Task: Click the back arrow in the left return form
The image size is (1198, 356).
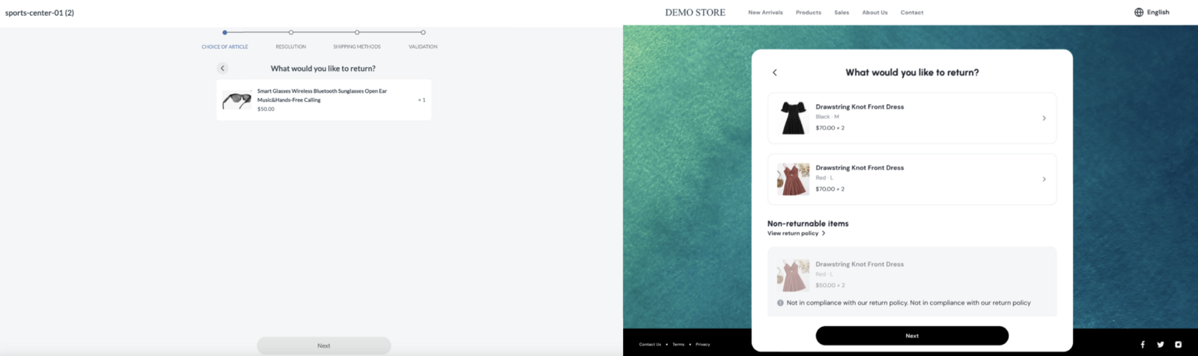Action: point(222,68)
